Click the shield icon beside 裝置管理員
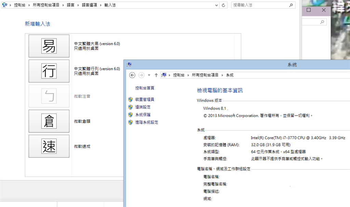 point(131,100)
